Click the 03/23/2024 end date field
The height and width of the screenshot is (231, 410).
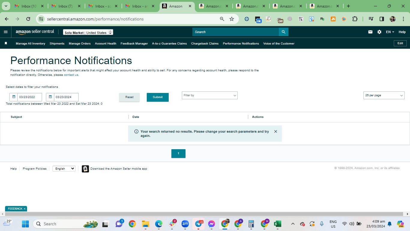pos(66,97)
